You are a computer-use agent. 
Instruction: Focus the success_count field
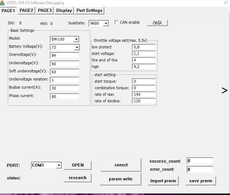tap(200, 161)
